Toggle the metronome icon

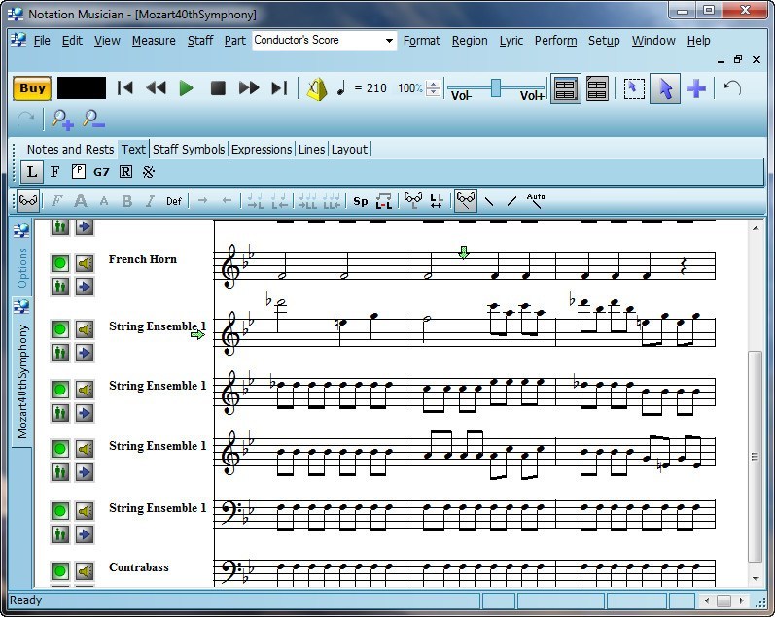tap(317, 89)
